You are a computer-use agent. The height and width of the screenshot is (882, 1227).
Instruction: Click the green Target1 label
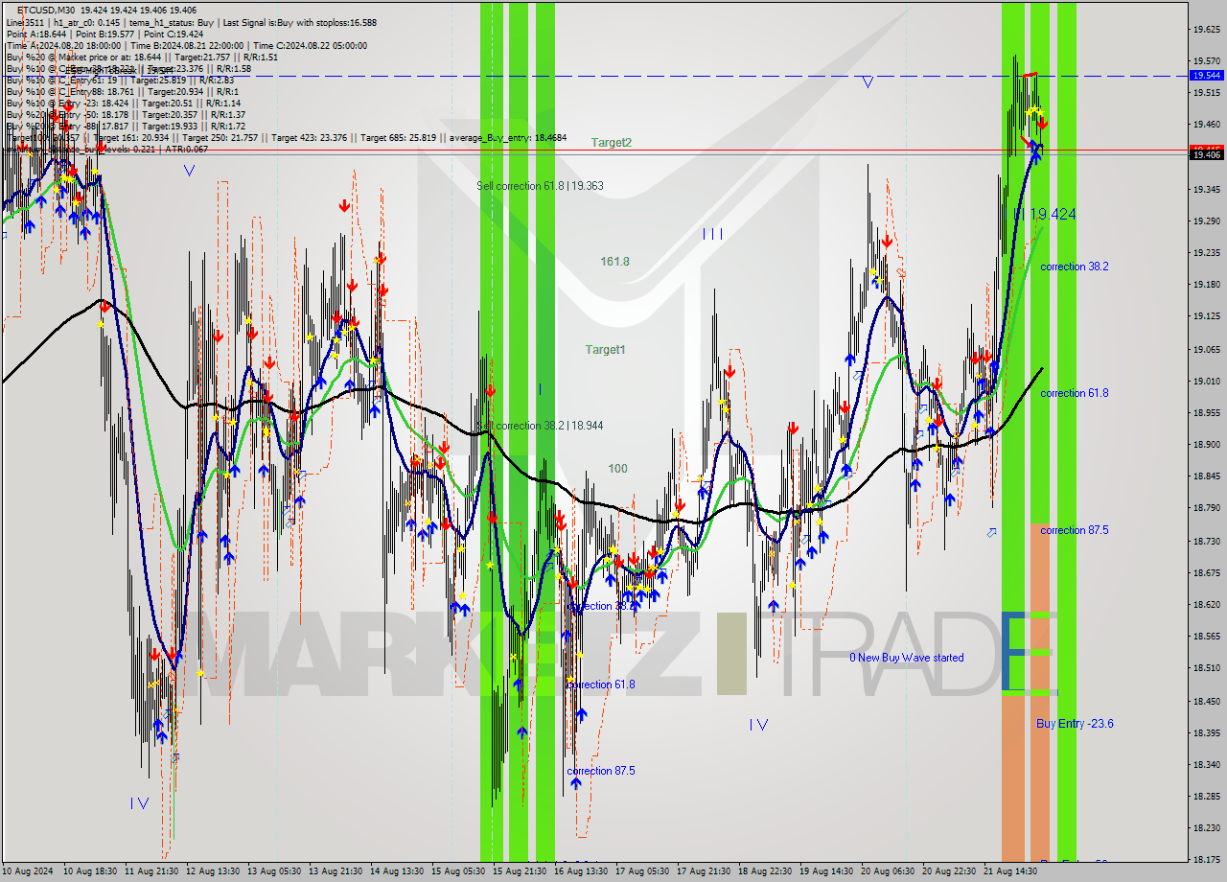(x=605, y=350)
